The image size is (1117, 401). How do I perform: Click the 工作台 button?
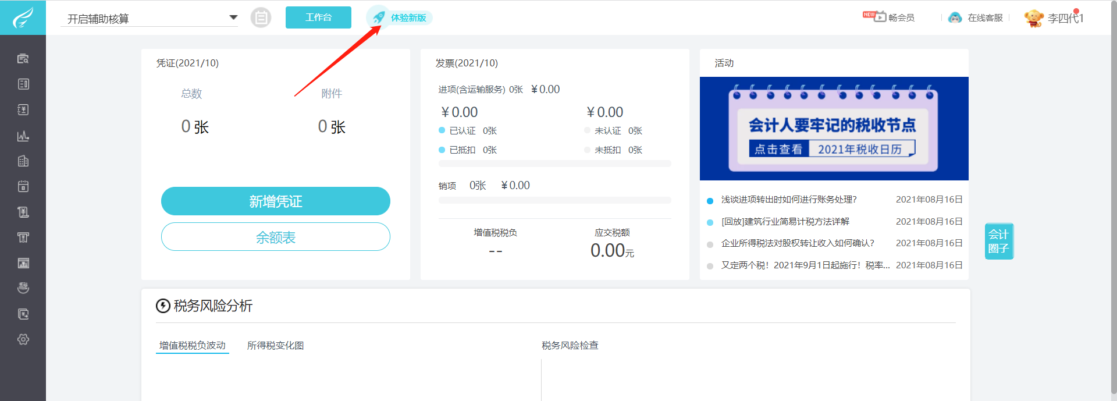[x=318, y=17]
